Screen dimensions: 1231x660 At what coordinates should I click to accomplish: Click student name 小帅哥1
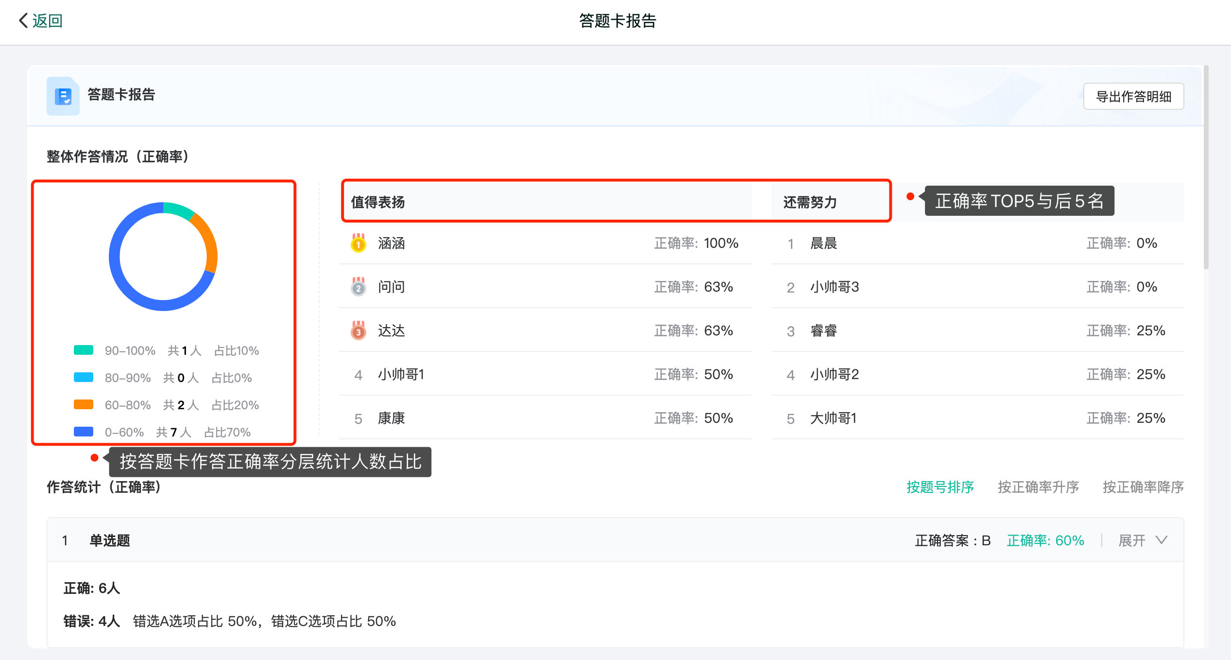[401, 374]
